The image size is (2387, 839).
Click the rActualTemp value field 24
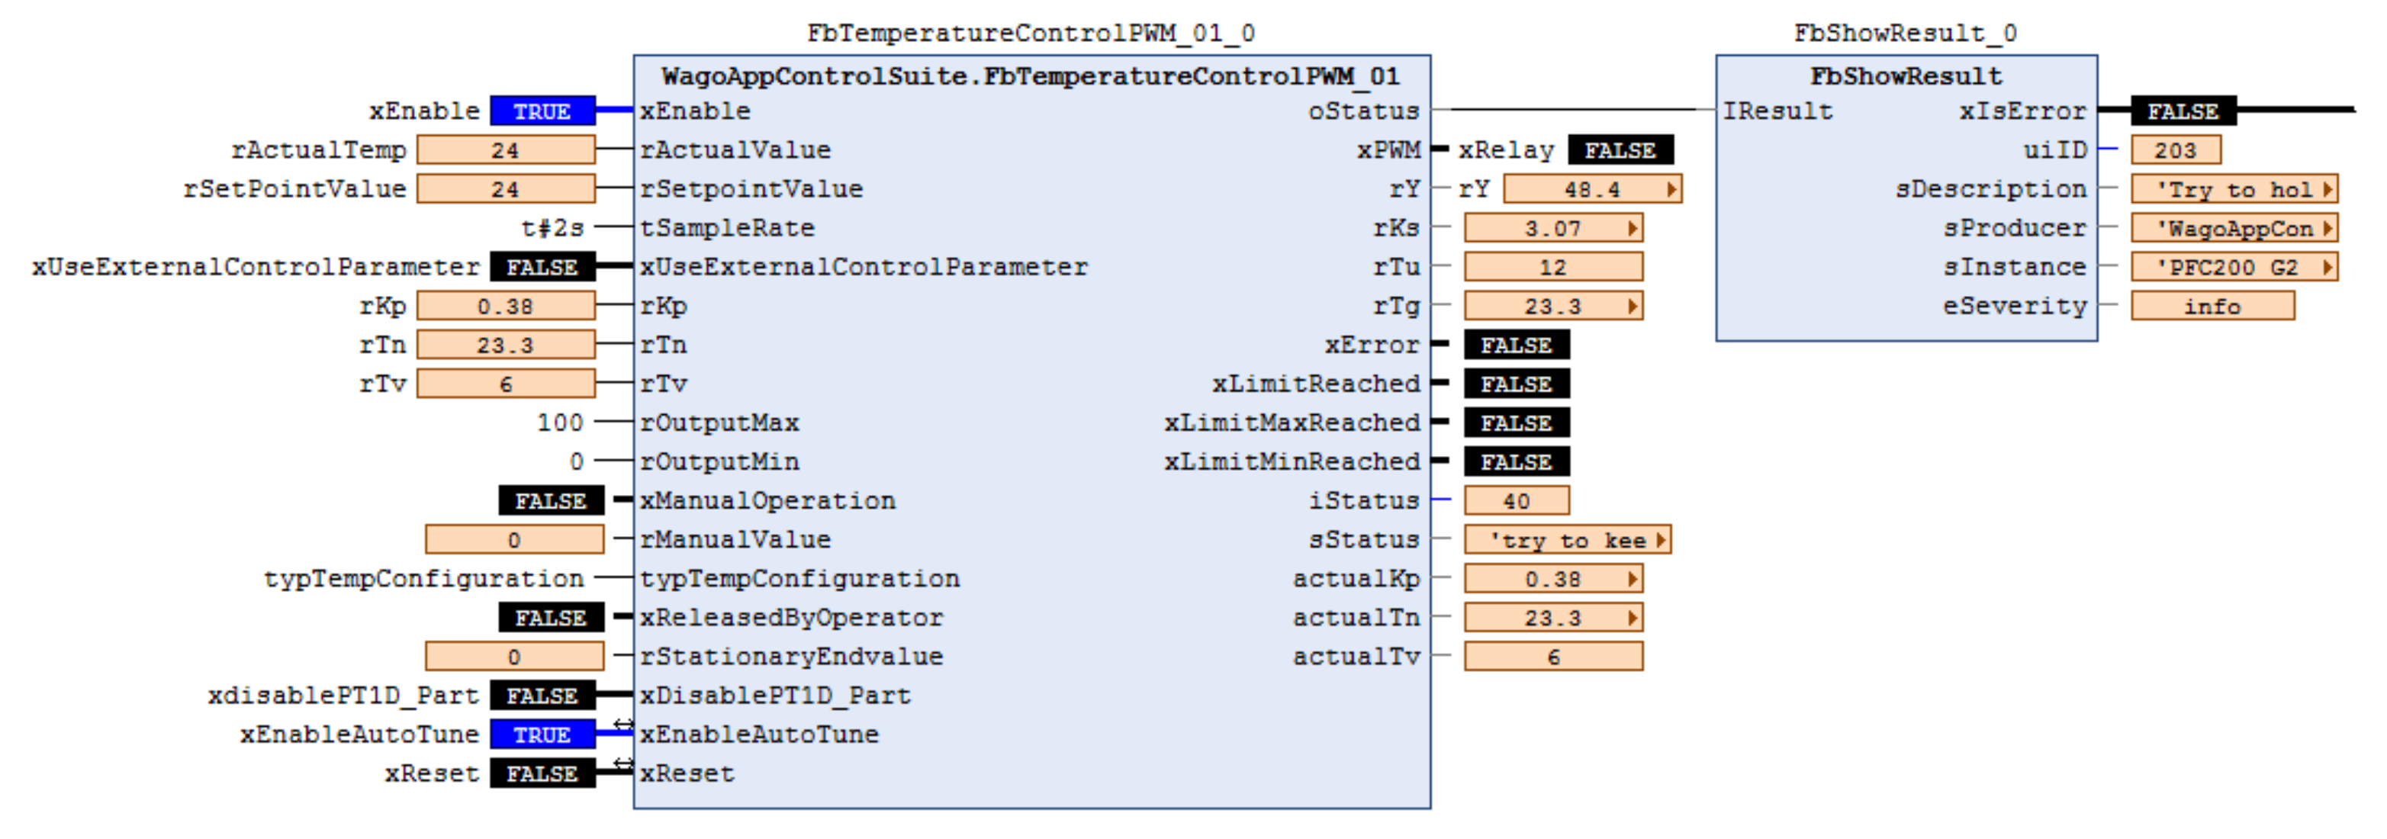tap(505, 150)
